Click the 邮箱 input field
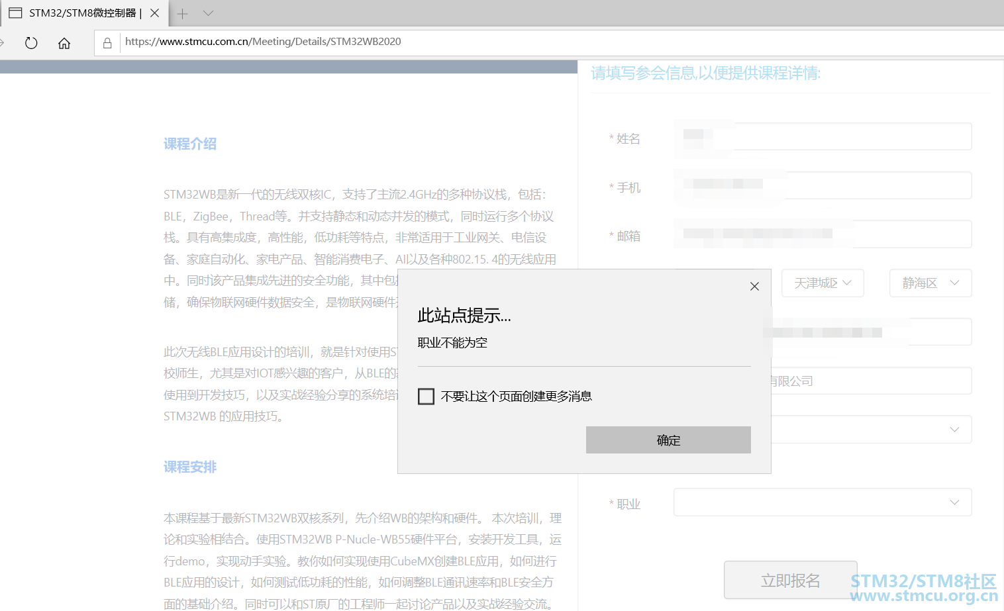Image resolution: width=1004 pixels, height=611 pixels. point(823,234)
